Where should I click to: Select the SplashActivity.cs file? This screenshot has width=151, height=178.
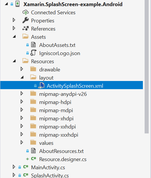pos(50,175)
